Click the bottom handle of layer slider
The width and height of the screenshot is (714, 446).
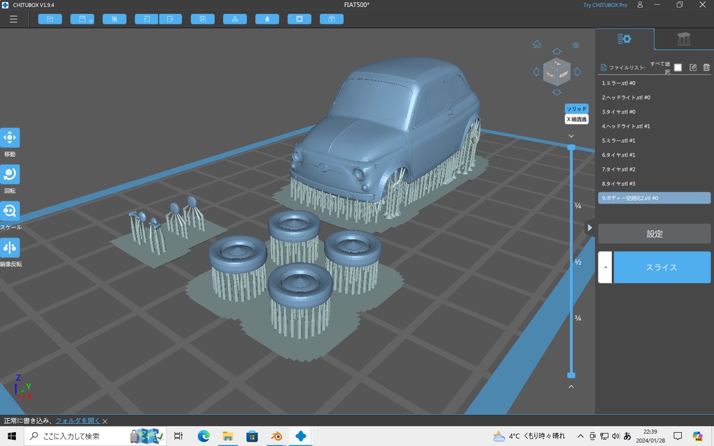[571, 376]
